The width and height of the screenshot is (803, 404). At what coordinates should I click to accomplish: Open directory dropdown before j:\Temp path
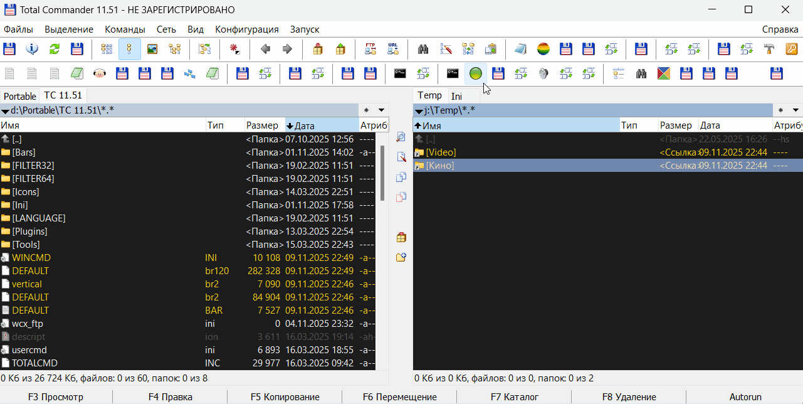tap(419, 111)
